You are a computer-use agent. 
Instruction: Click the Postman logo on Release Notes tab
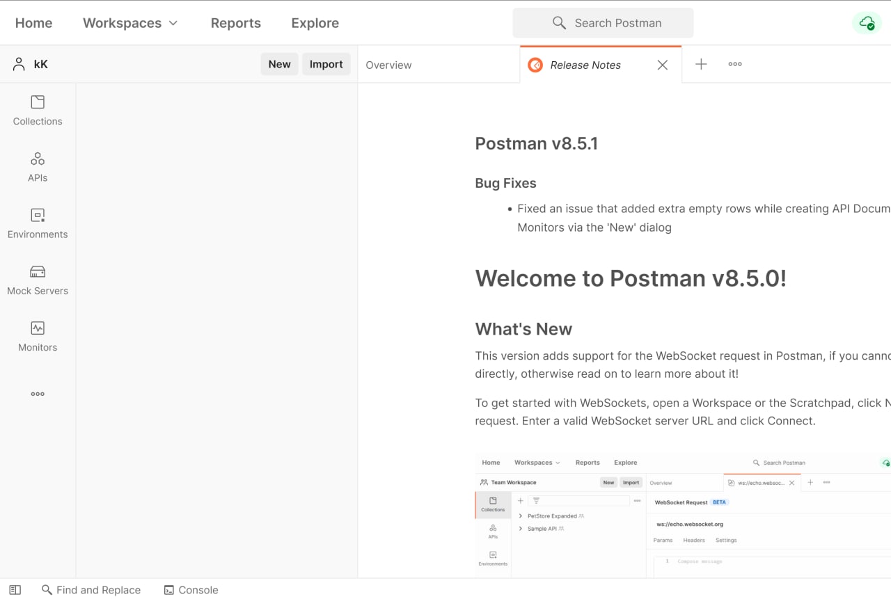[535, 65]
